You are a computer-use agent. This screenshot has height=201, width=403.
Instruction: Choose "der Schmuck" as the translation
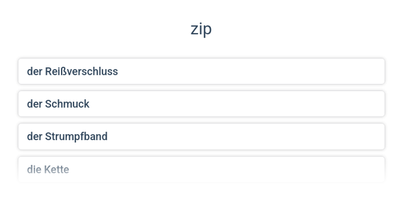click(x=201, y=104)
